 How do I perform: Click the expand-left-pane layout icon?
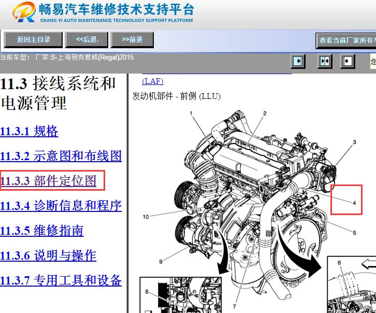[298, 61]
